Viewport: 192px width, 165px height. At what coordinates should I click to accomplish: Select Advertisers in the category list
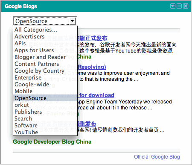(x=45, y=36)
